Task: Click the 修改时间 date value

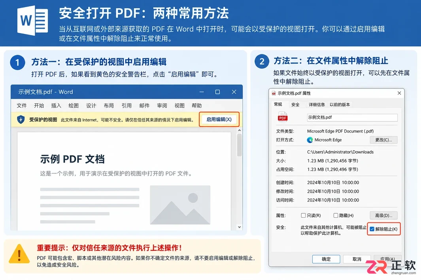Action: tap(333, 191)
